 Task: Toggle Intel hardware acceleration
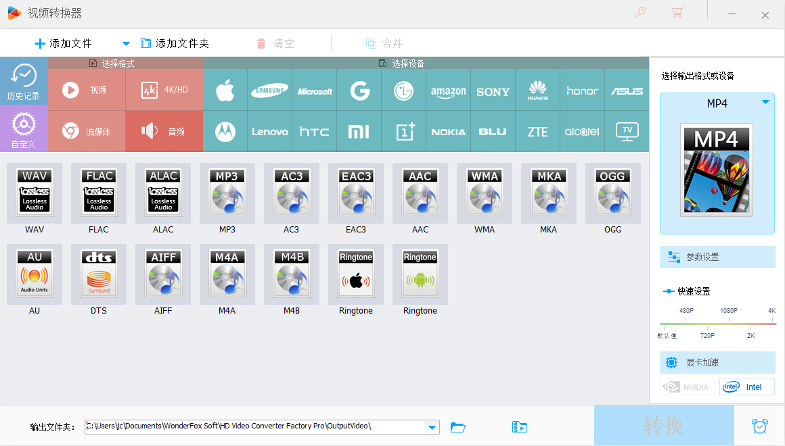click(747, 387)
